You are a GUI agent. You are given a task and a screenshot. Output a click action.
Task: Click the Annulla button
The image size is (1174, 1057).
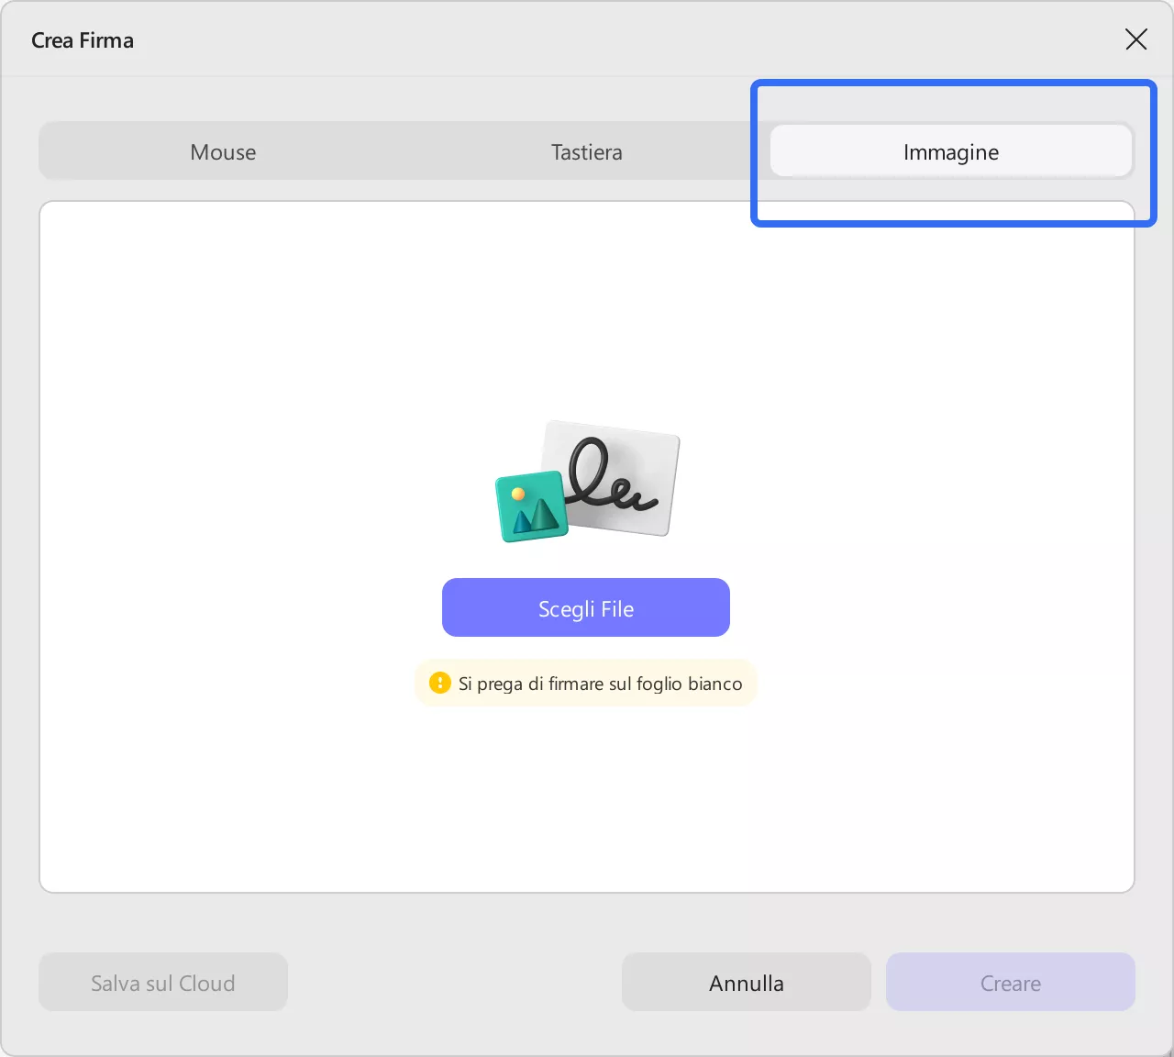[746, 982]
